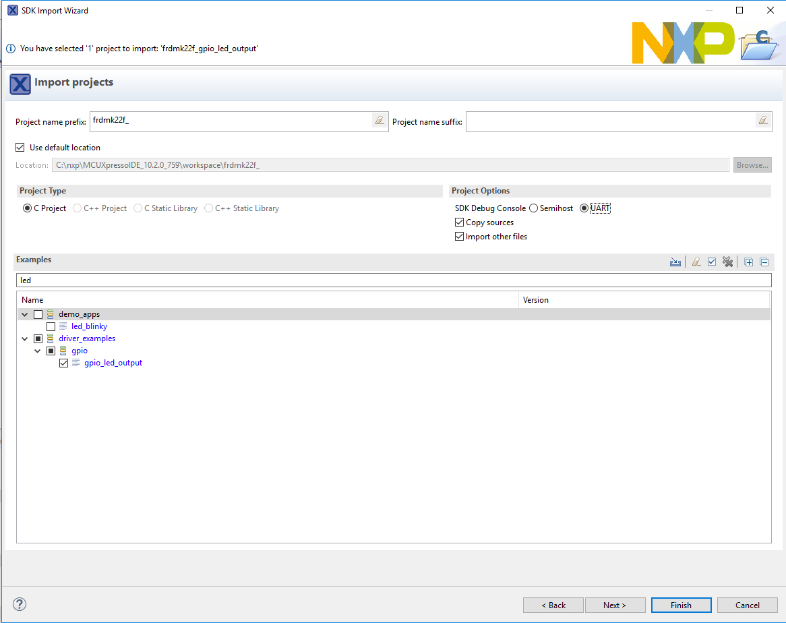786x623 pixels.
Task: Click the select-all checkmark icon in Examples toolbar
Action: click(x=712, y=262)
